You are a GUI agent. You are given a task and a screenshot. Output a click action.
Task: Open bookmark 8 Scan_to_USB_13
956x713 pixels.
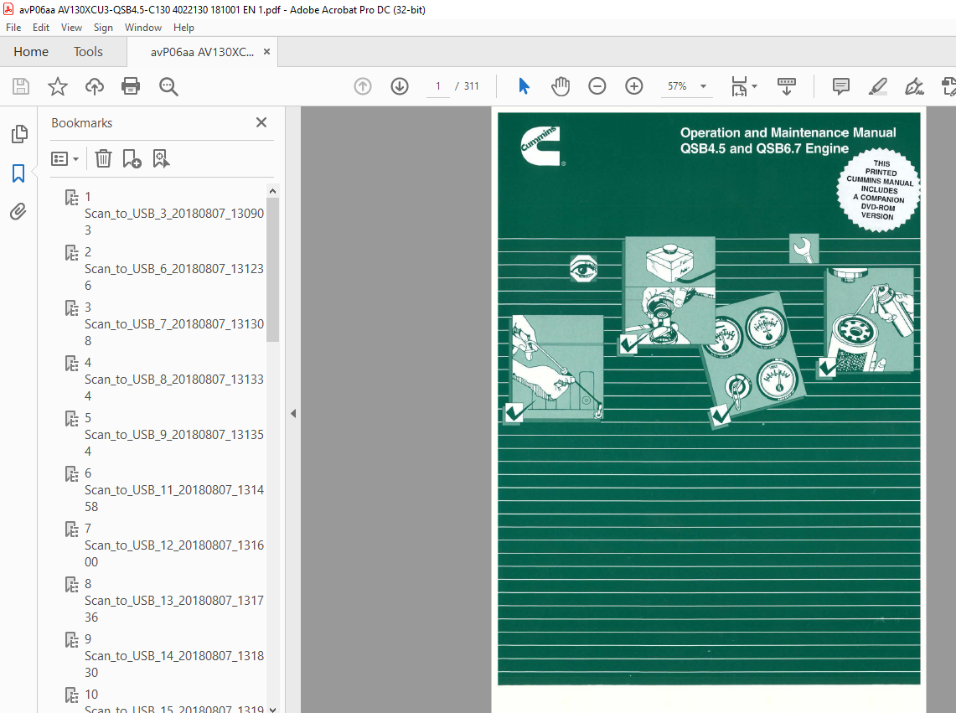[173, 601]
